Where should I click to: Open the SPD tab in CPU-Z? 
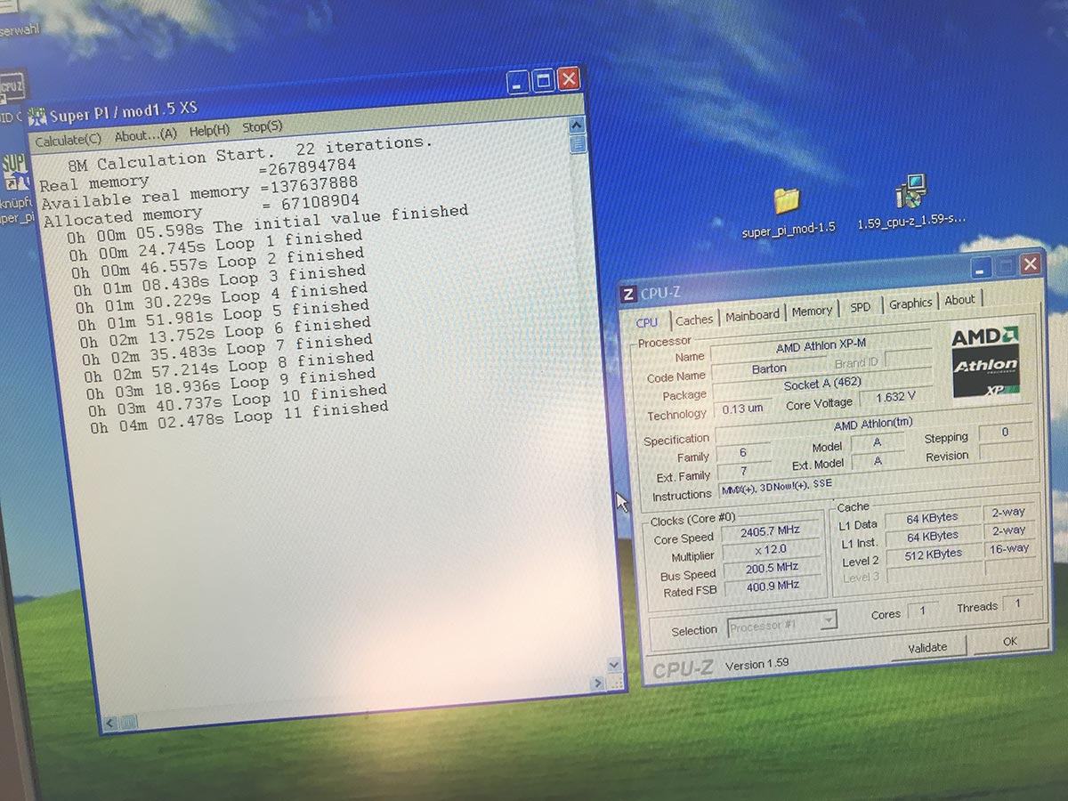coord(861,307)
